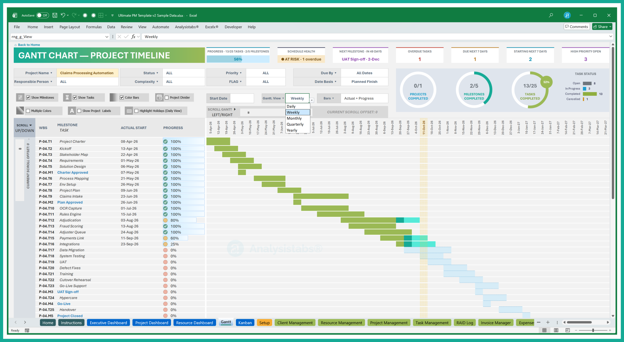Open the Due By filter dropdown

(x=335, y=73)
